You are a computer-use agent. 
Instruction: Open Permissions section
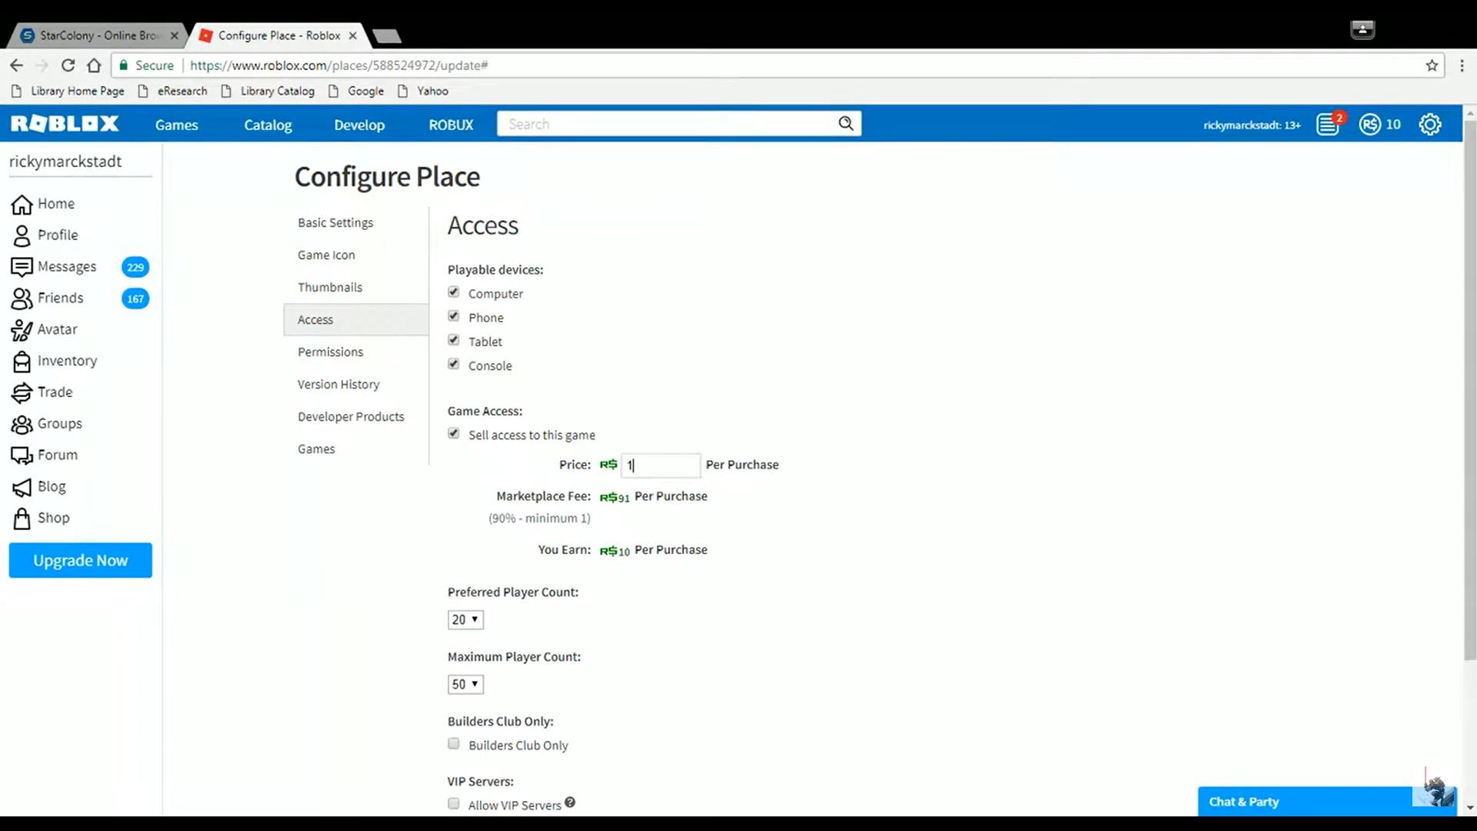click(x=330, y=352)
